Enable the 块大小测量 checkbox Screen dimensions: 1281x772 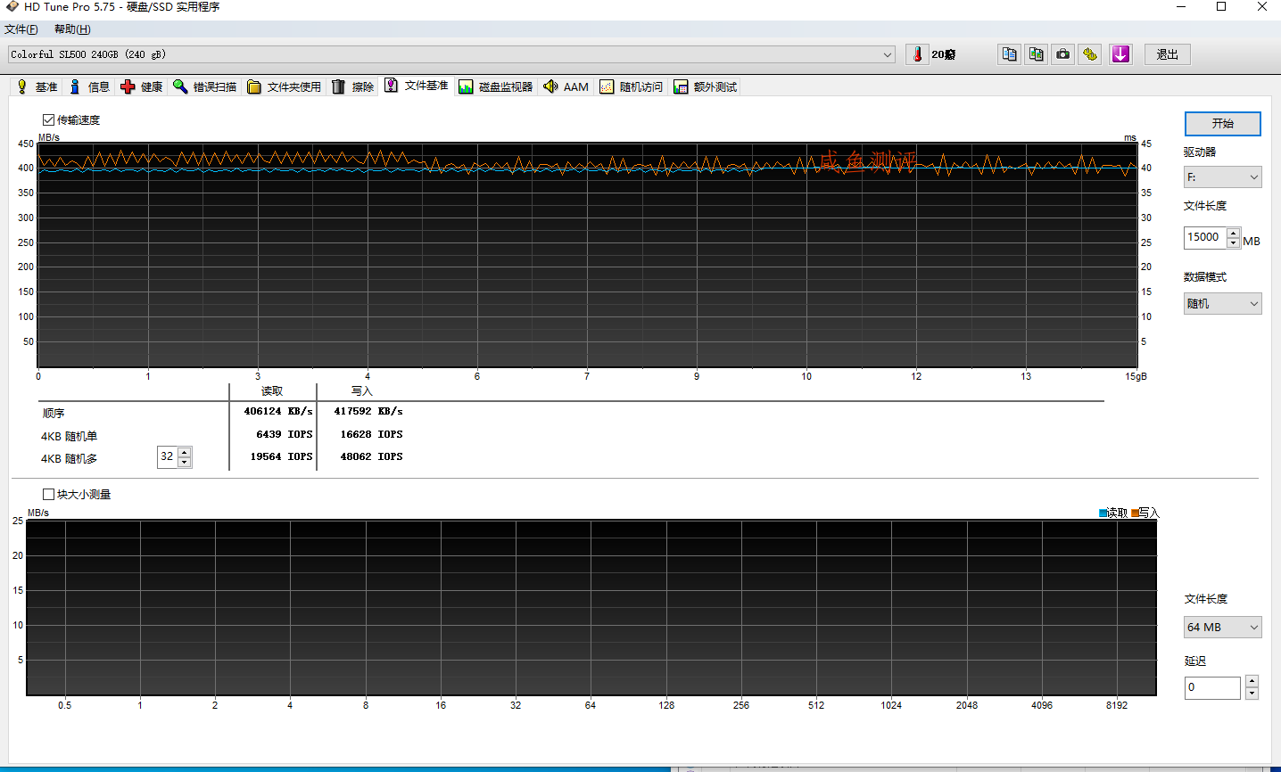pyautogui.click(x=48, y=494)
